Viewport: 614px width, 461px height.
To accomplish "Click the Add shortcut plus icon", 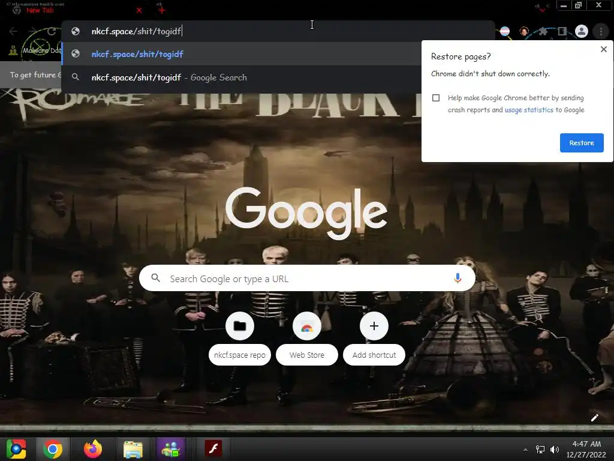I will click(x=374, y=326).
